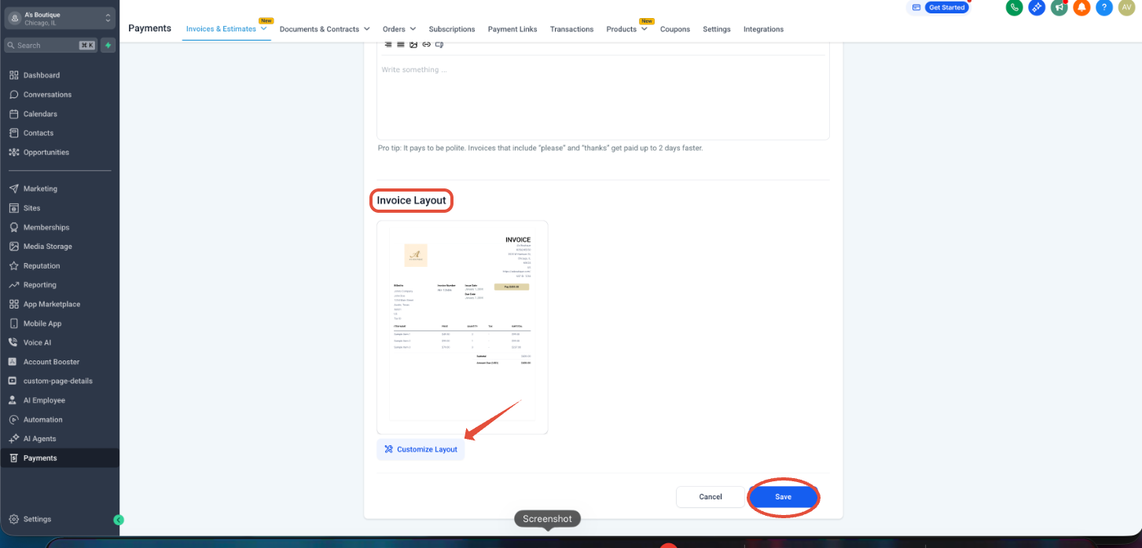1142x548 pixels.
Task: Click the Marketing paper-plane icon
Action: click(x=14, y=188)
